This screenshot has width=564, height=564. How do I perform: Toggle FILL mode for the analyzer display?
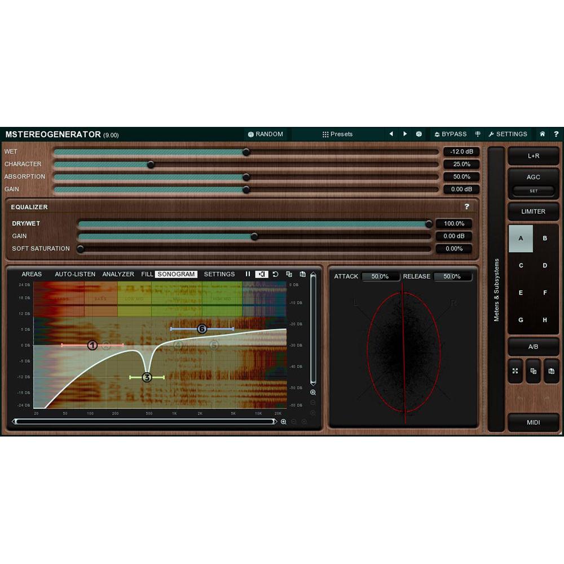[147, 274]
